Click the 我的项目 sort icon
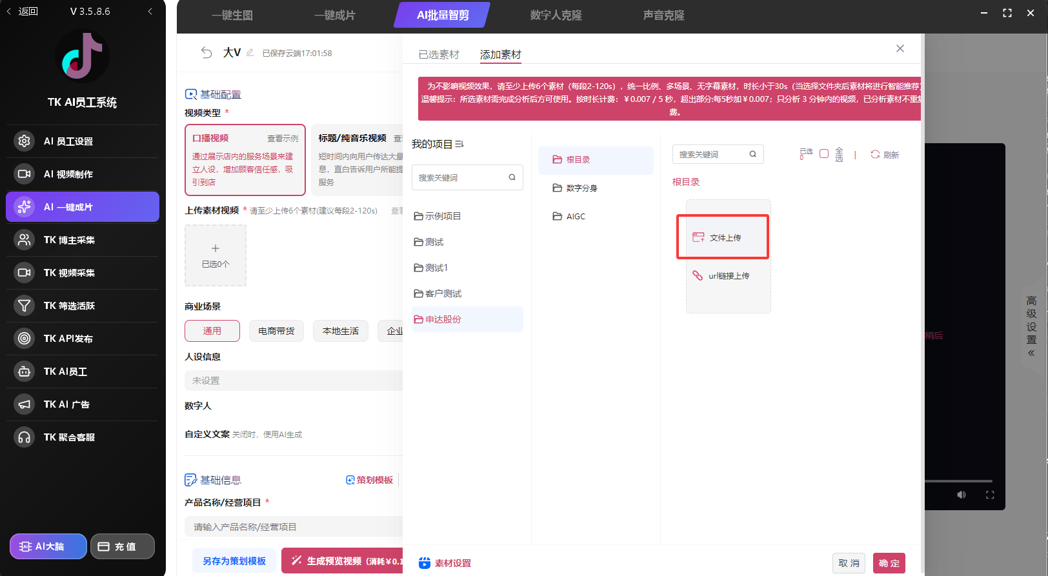The height and width of the screenshot is (576, 1048). click(459, 144)
